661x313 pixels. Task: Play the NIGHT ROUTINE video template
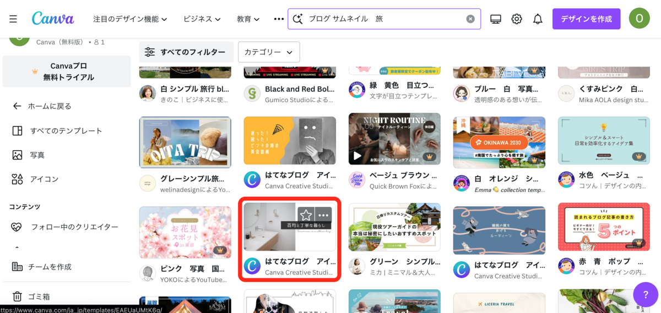click(358, 156)
